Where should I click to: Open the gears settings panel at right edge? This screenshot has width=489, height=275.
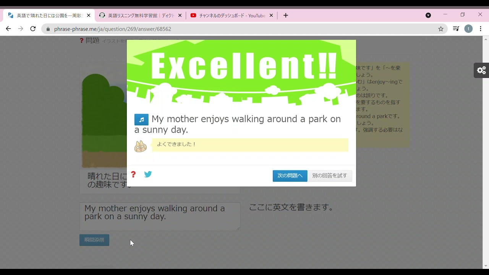(481, 70)
